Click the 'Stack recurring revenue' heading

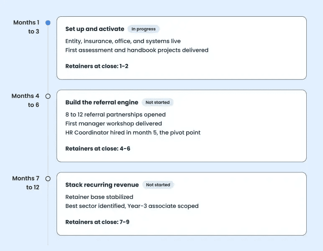pos(102,185)
